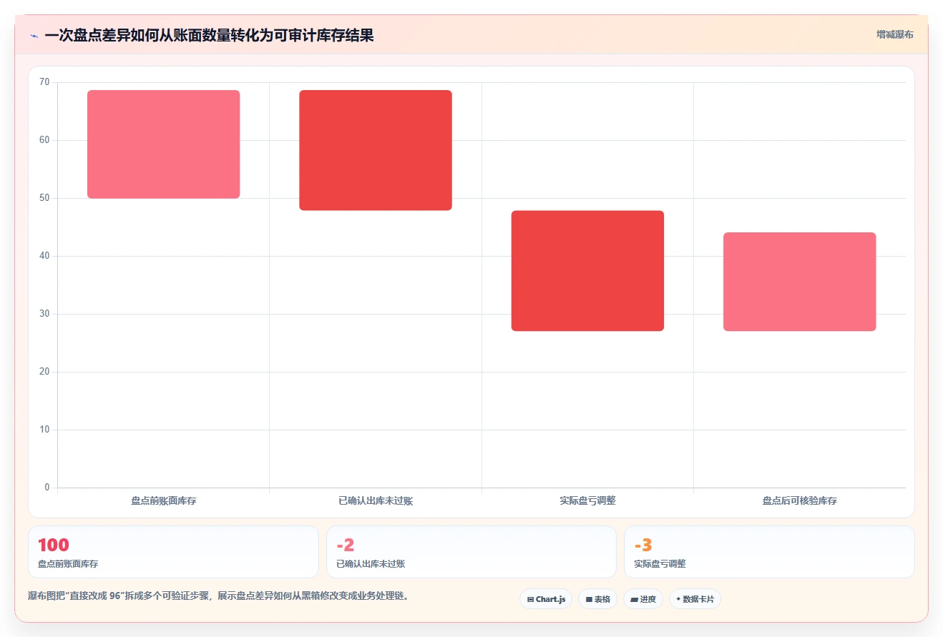Click the footer description starting 瀑布图把
The image size is (943, 637).
point(218,596)
